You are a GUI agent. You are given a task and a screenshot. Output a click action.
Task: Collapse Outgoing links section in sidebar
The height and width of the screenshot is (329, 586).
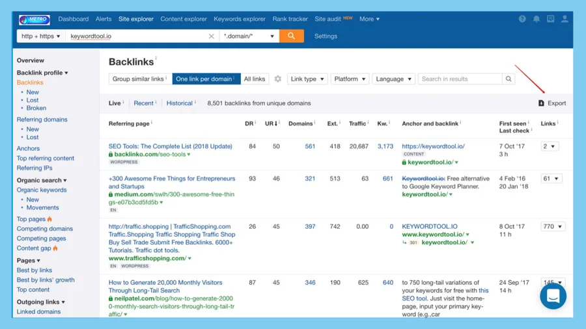(x=41, y=302)
